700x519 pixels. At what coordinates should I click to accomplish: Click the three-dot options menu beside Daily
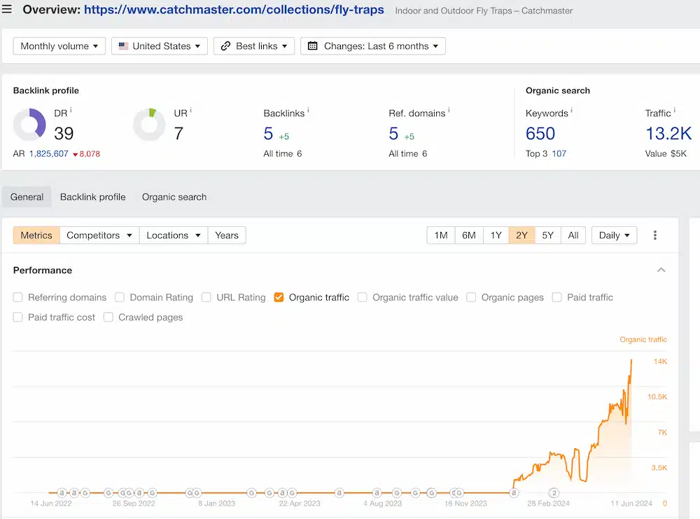pyautogui.click(x=655, y=235)
